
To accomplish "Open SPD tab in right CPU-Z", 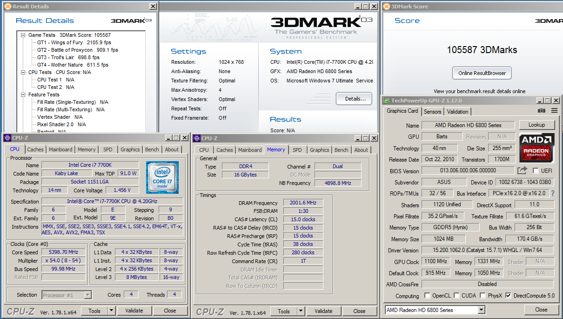I will point(297,150).
